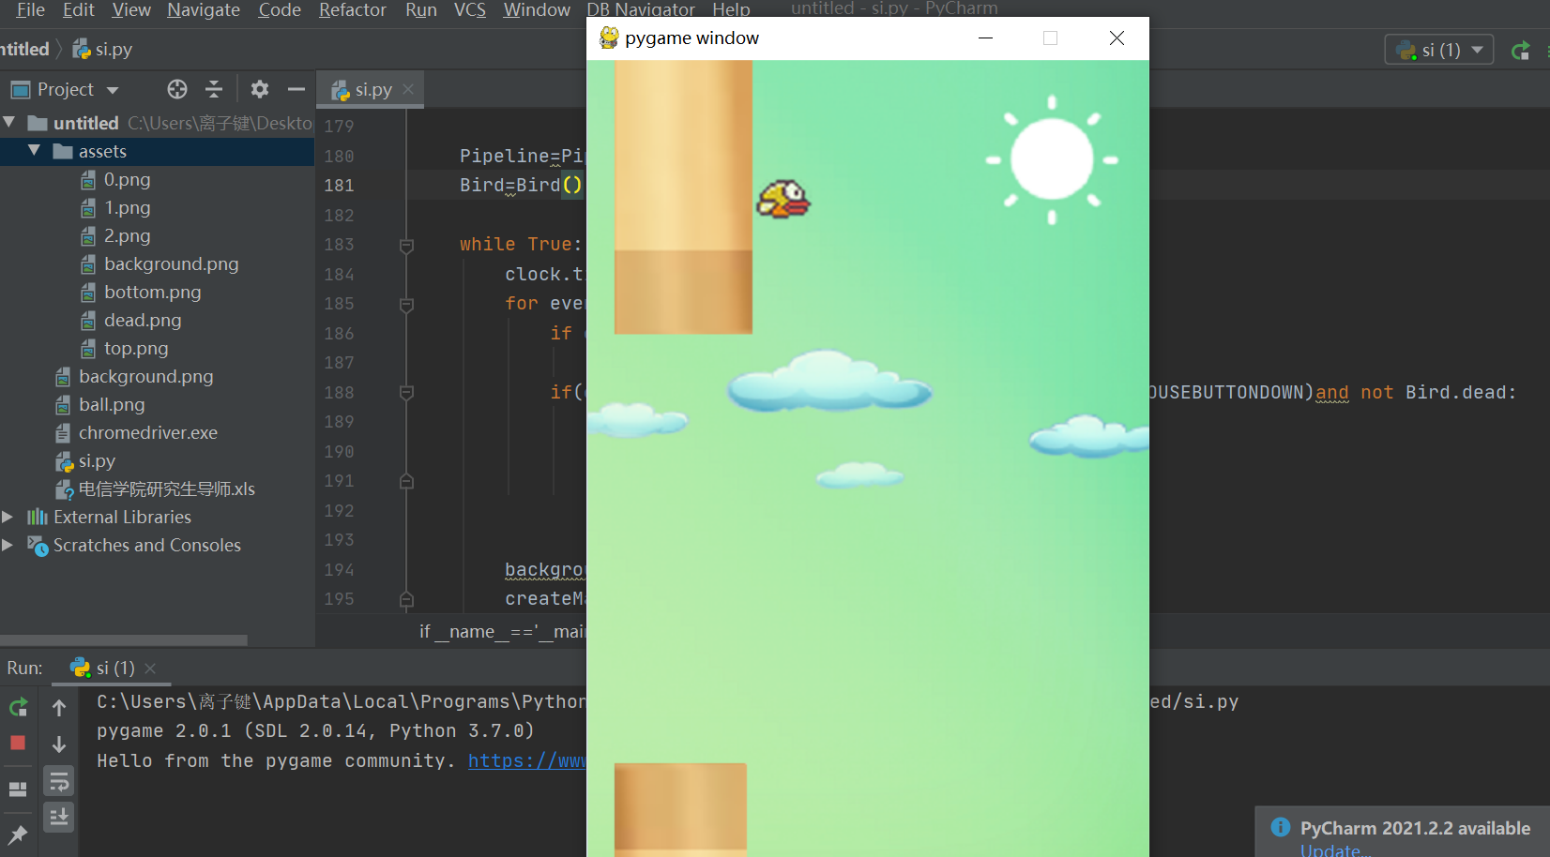Open the View menu

(x=130, y=9)
